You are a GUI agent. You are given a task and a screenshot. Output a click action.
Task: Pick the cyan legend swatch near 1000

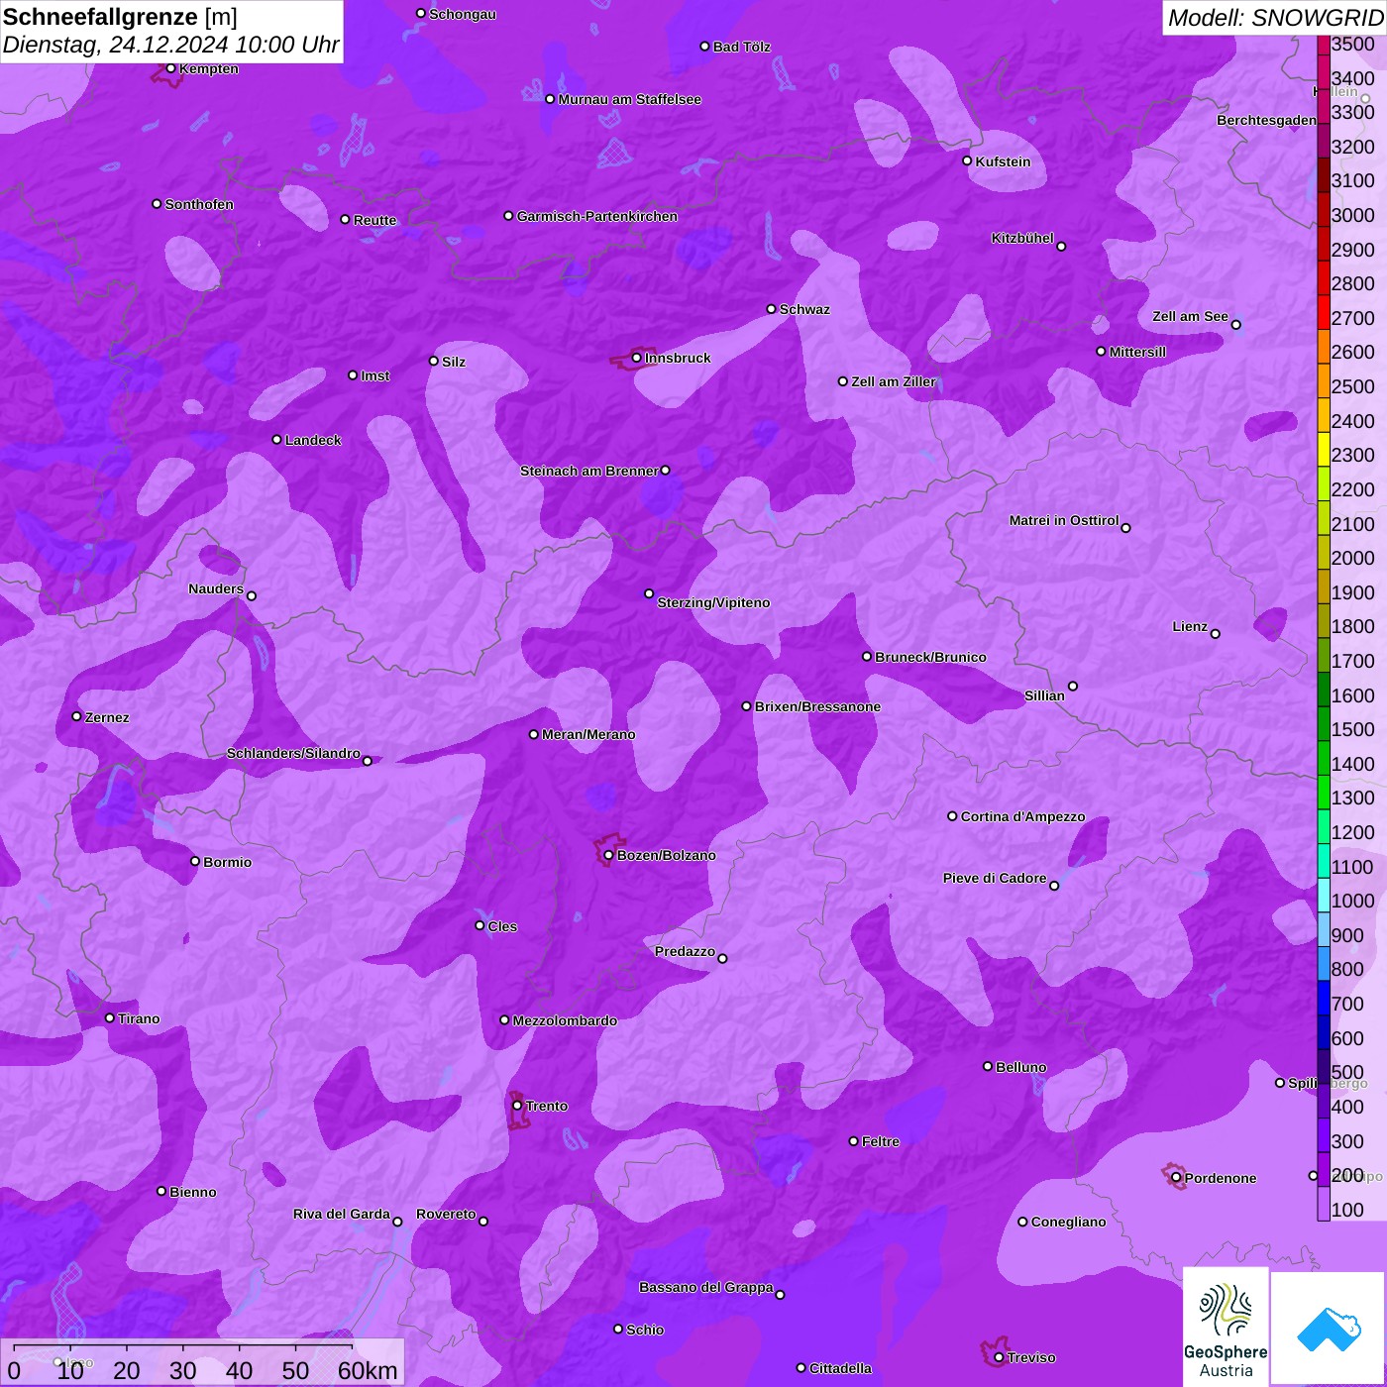1324,896
